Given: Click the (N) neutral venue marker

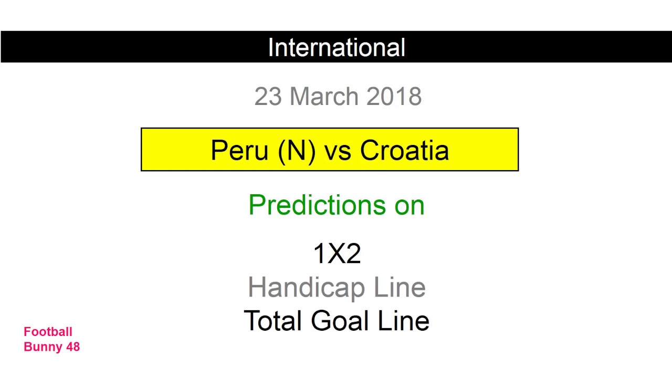Looking at the screenshot, I should pos(297,151).
